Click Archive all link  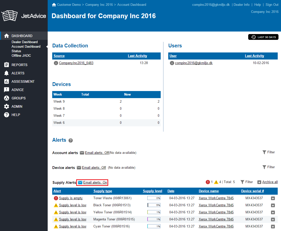pos(270,182)
